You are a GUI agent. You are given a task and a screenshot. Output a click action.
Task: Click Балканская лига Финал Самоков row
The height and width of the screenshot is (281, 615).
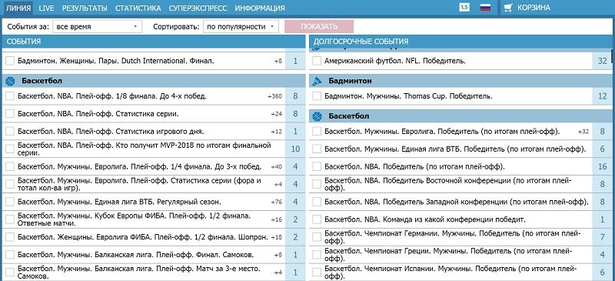click(x=153, y=255)
